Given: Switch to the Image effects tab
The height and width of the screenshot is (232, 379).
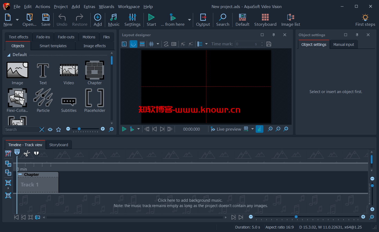Looking at the screenshot, I should coord(94,46).
